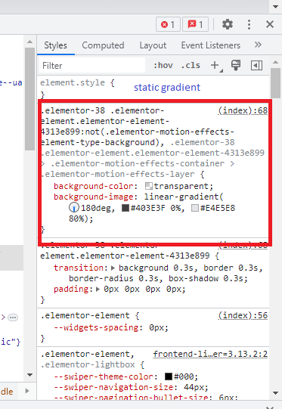Image resolution: width=282 pixels, height=409 pixels.
Task: Open DevTools settings gear
Action: (228, 24)
